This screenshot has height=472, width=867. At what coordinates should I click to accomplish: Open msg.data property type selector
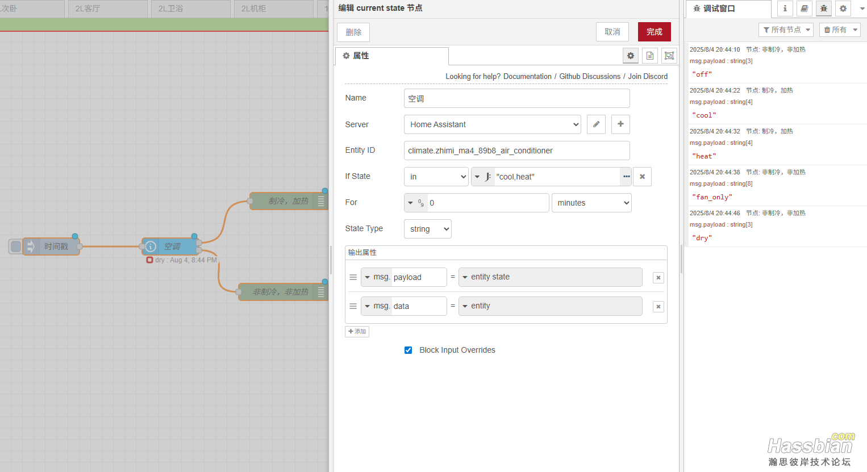[x=377, y=306]
